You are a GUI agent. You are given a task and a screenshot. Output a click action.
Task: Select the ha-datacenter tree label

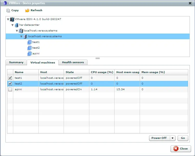click(x=29, y=25)
